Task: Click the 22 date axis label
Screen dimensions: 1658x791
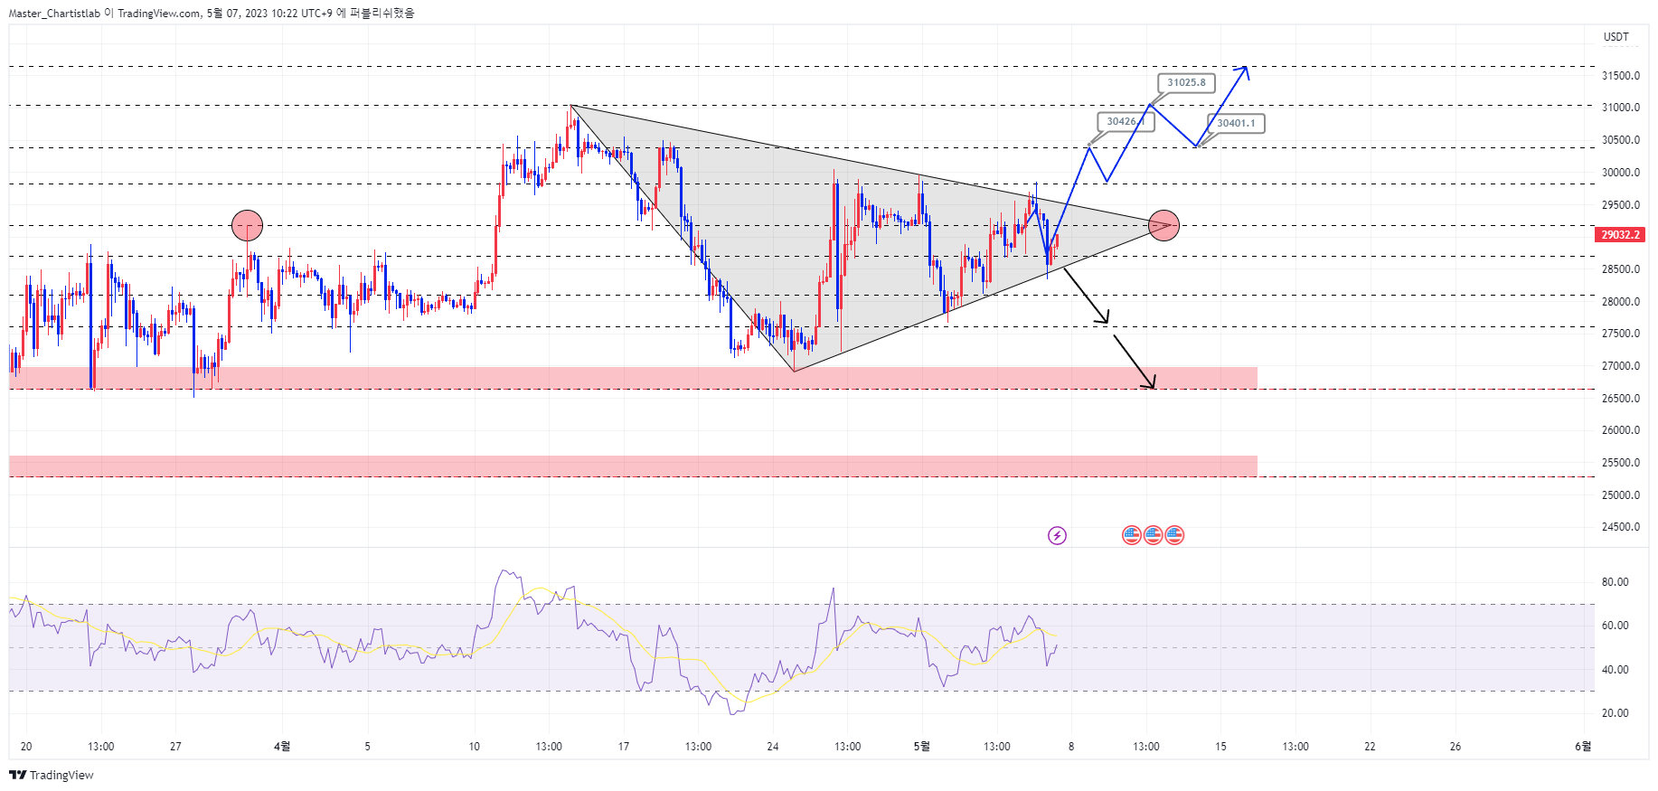Action: coord(1370,746)
